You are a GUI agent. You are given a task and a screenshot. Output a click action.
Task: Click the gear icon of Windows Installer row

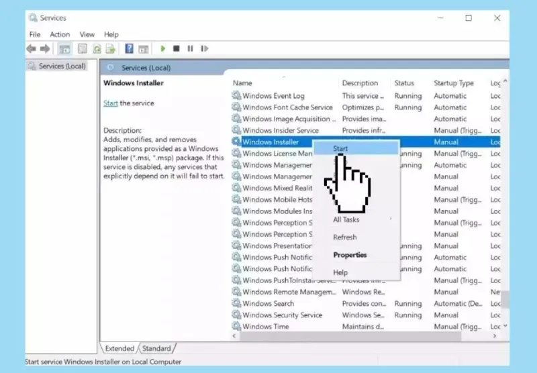(x=236, y=142)
